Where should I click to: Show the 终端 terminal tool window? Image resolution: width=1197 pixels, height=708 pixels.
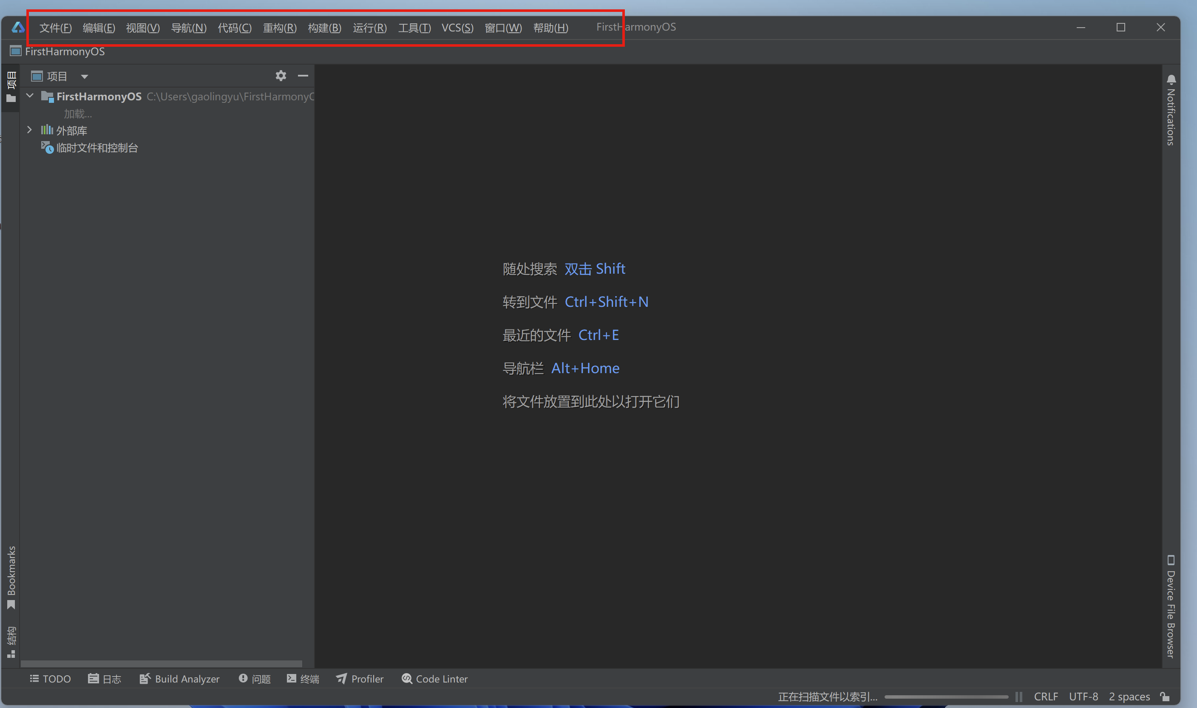click(303, 678)
